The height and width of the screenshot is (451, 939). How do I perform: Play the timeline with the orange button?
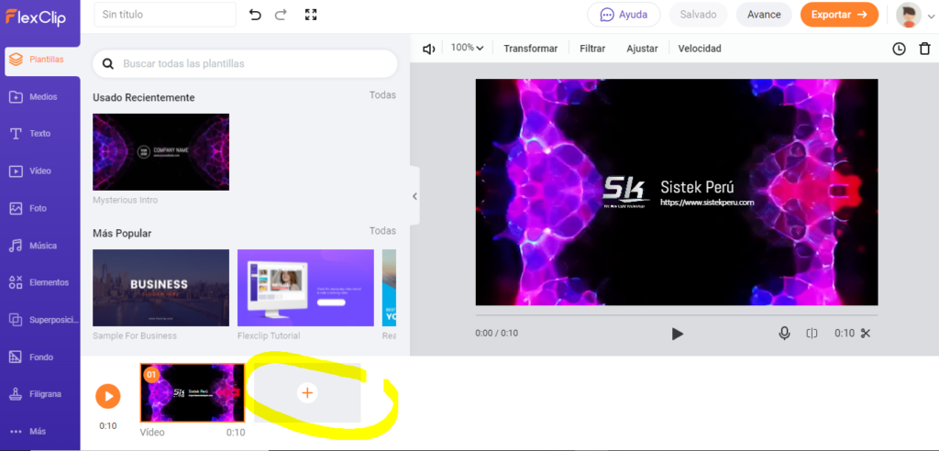coord(108,396)
